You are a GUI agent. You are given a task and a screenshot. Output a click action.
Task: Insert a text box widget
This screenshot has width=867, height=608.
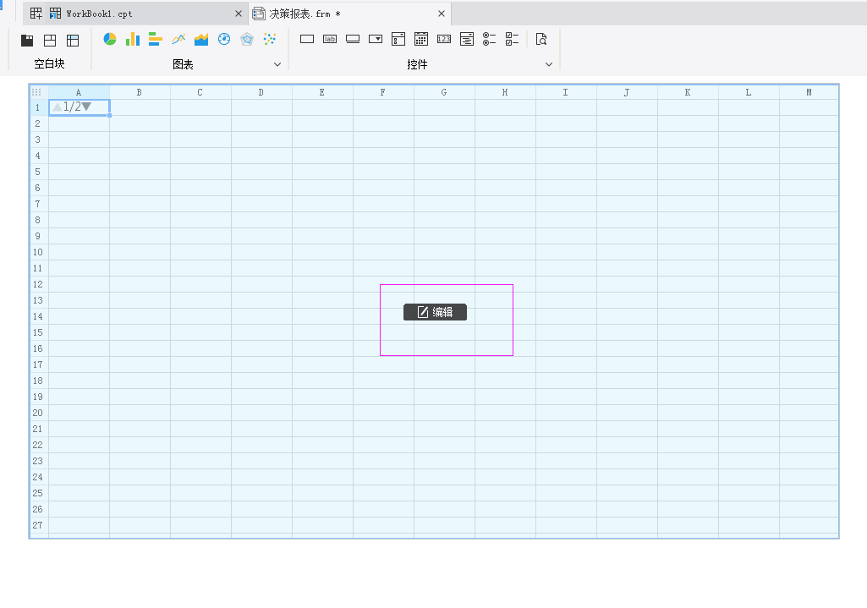coord(307,39)
